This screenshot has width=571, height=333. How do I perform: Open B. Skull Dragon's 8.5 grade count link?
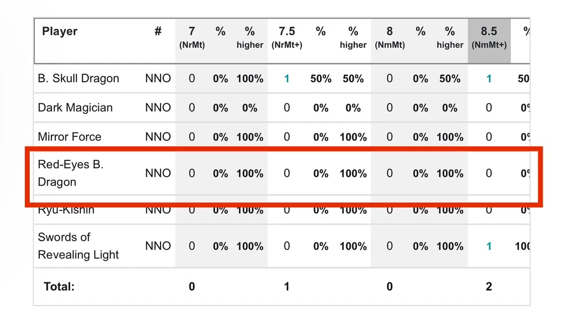(x=489, y=79)
